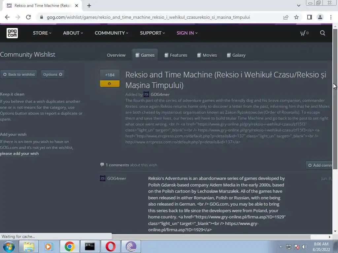Open the purple swirl app in taskbar
The image size is (338, 253).
pos(131,246)
